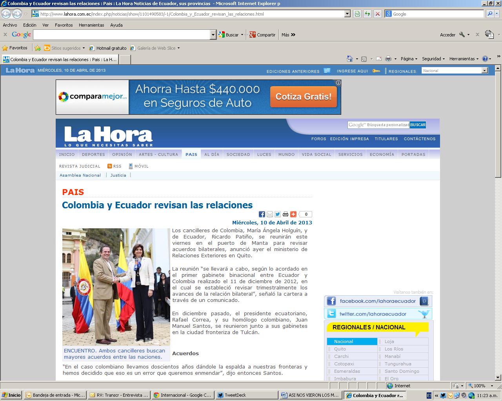Open the address bar URL dropdown
Screen dimensions: 502x401
click(x=347, y=14)
